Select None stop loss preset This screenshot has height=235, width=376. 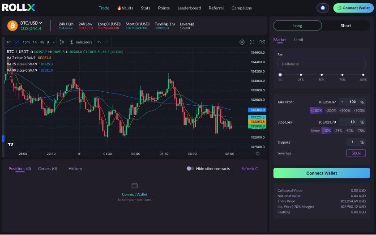click(315, 131)
